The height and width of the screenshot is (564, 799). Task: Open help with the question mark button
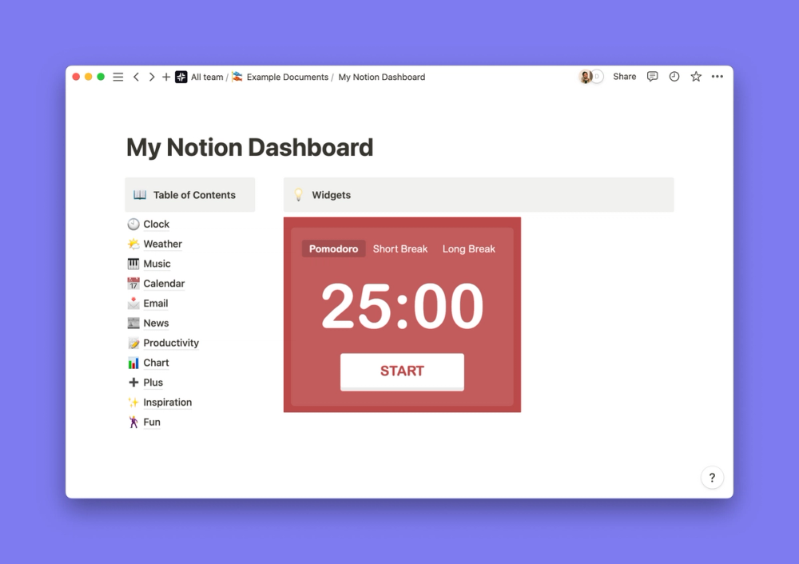(712, 477)
